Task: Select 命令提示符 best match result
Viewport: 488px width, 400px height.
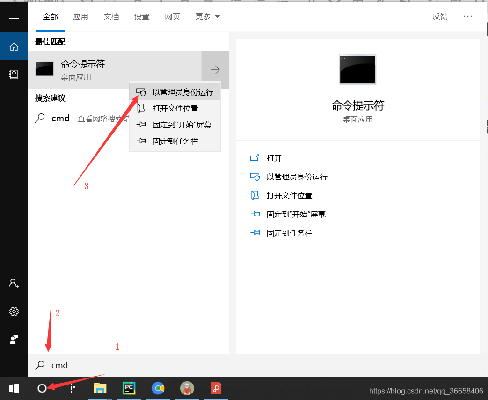Action: click(x=115, y=70)
